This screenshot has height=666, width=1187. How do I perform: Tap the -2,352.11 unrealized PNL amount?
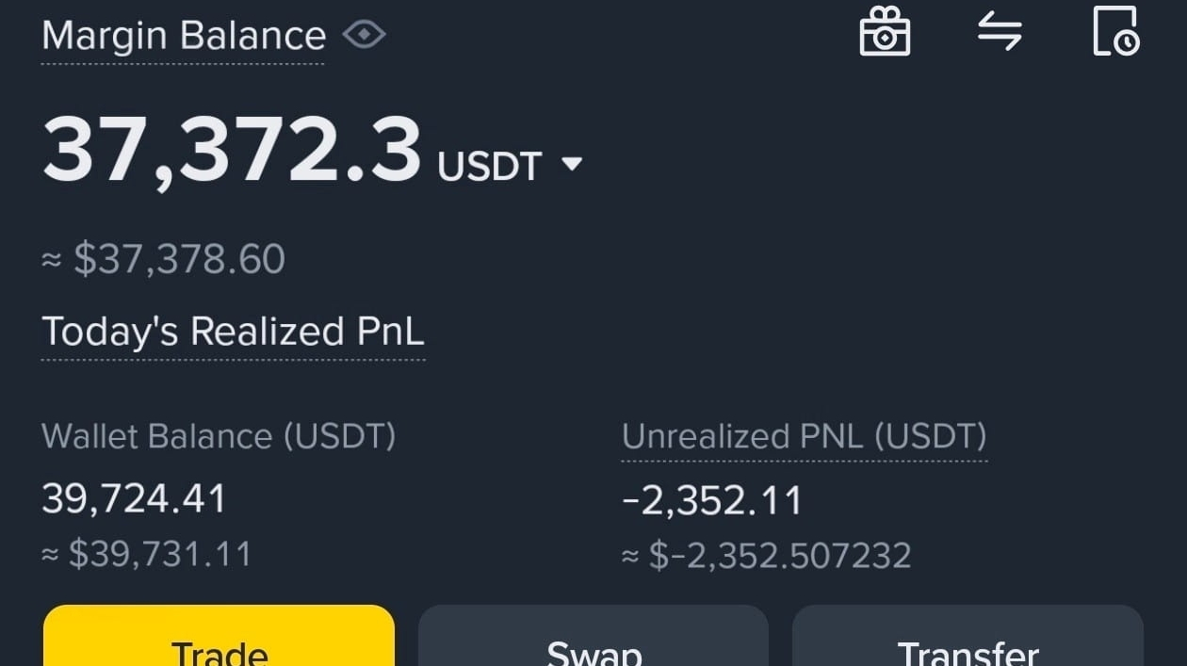click(x=712, y=500)
